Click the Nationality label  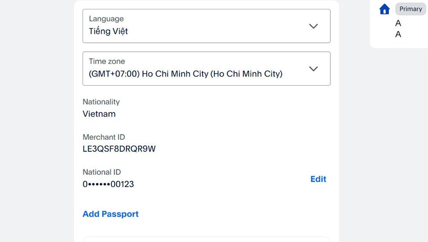pyautogui.click(x=101, y=102)
